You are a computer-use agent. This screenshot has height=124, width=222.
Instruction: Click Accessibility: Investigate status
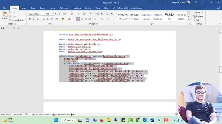tap(64, 114)
